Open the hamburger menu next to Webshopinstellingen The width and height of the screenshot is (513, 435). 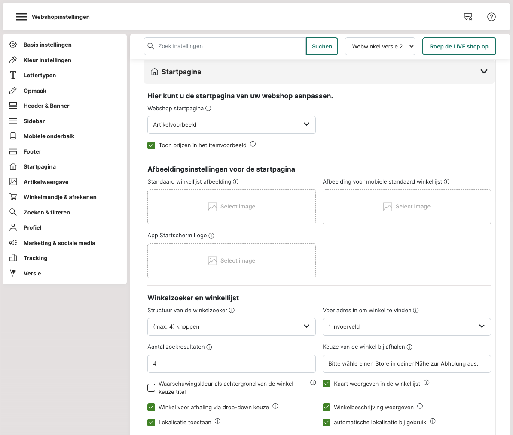click(x=21, y=17)
